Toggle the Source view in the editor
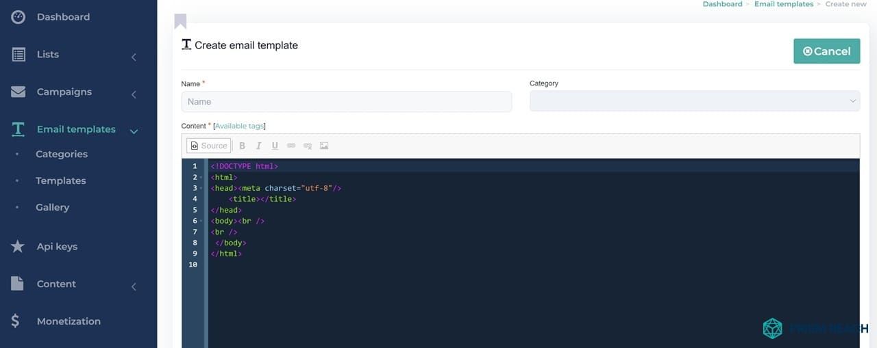The width and height of the screenshot is (877, 348). pos(208,146)
